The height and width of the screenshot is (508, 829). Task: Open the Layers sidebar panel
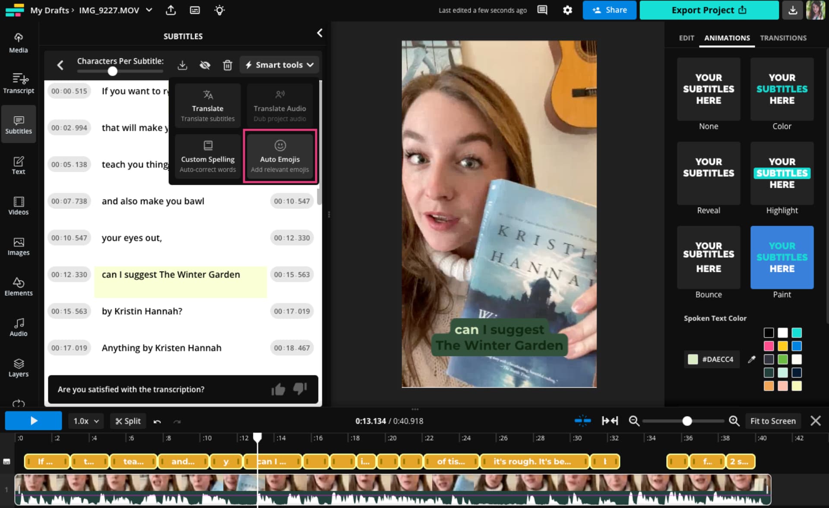(x=19, y=368)
